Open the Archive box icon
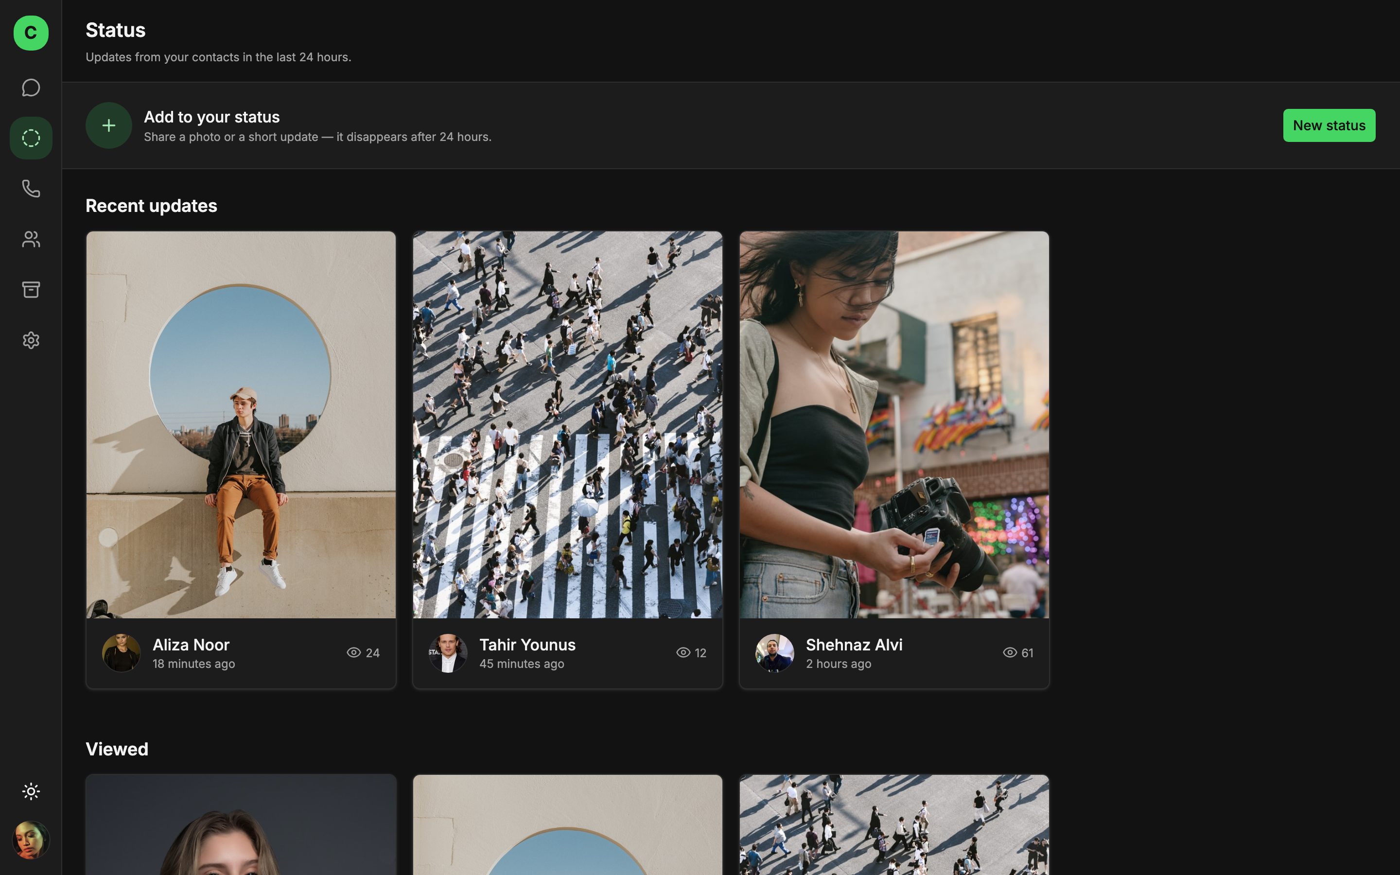1400x875 pixels. (x=31, y=289)
